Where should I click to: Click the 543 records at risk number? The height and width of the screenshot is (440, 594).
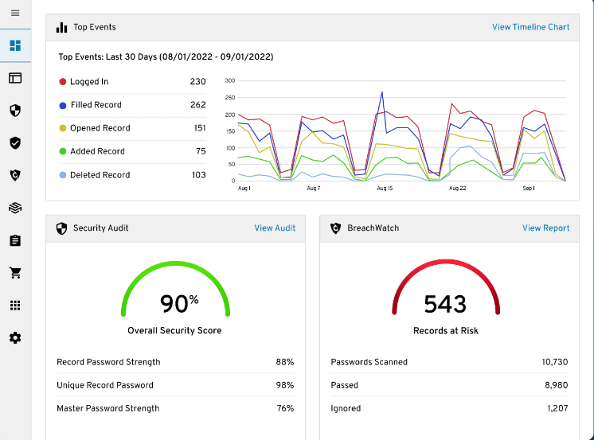coord(445,304)
